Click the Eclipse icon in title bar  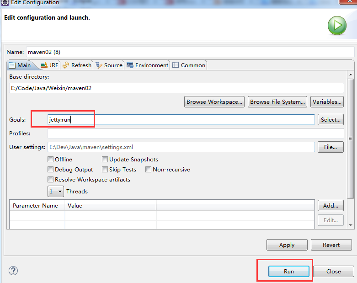[x=5, y=2]
